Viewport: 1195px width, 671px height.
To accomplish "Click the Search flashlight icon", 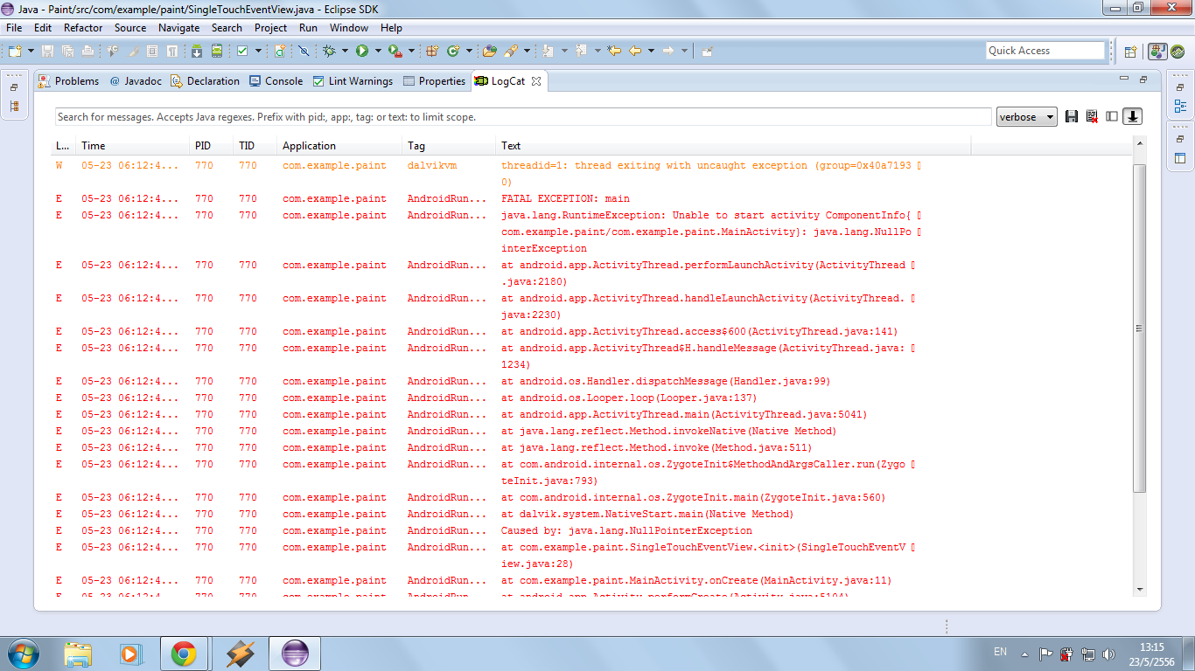I will (x=511, y=51).
